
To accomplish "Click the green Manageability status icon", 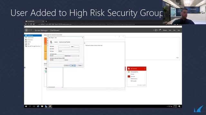I will 129,72.
